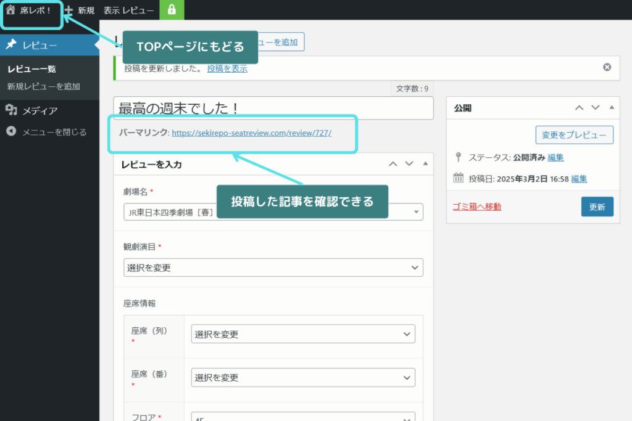Click the 投稿を表示 link

coord(227,68)
